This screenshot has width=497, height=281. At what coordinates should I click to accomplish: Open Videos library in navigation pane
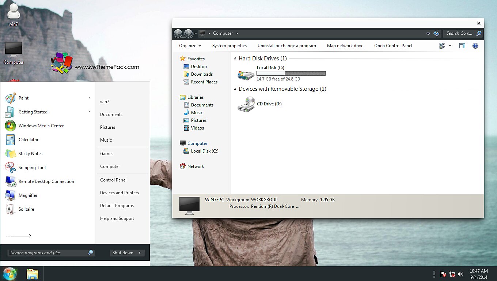pyautogui.click(x=197, y=128)
